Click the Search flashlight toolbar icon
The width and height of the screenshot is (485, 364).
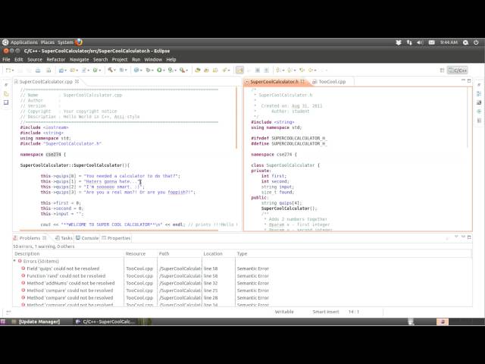click(x=225, y=71)
